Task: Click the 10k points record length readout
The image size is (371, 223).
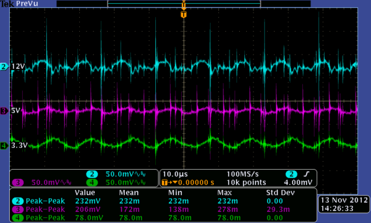Action: point(246,183)
